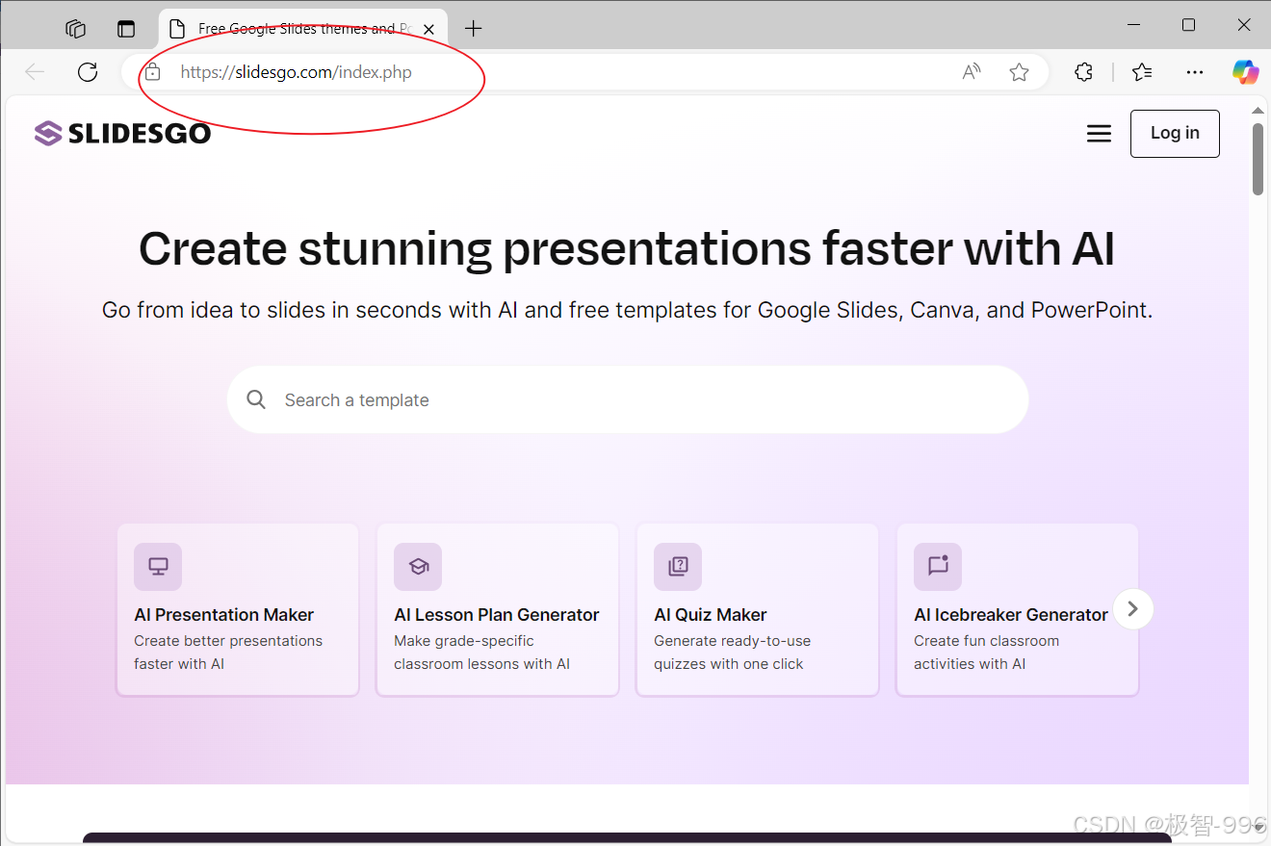Close the Free Google Slides themes tab
The image size is (1271, 846).
(428, 29)
